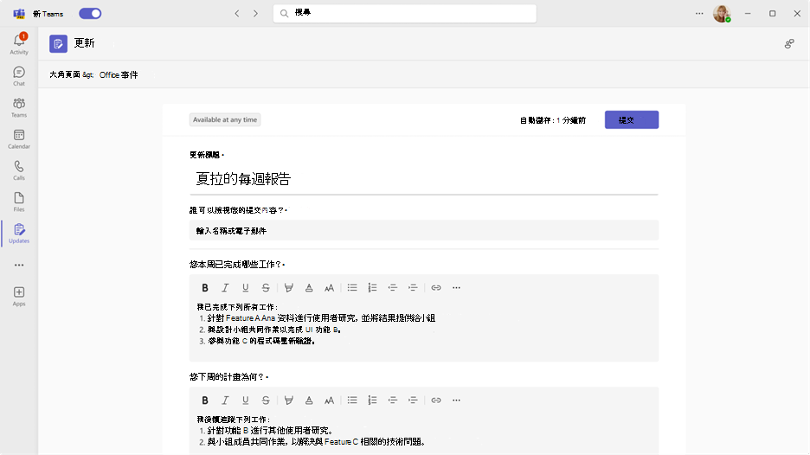
Task: Click the submit button
Action: 631,120
